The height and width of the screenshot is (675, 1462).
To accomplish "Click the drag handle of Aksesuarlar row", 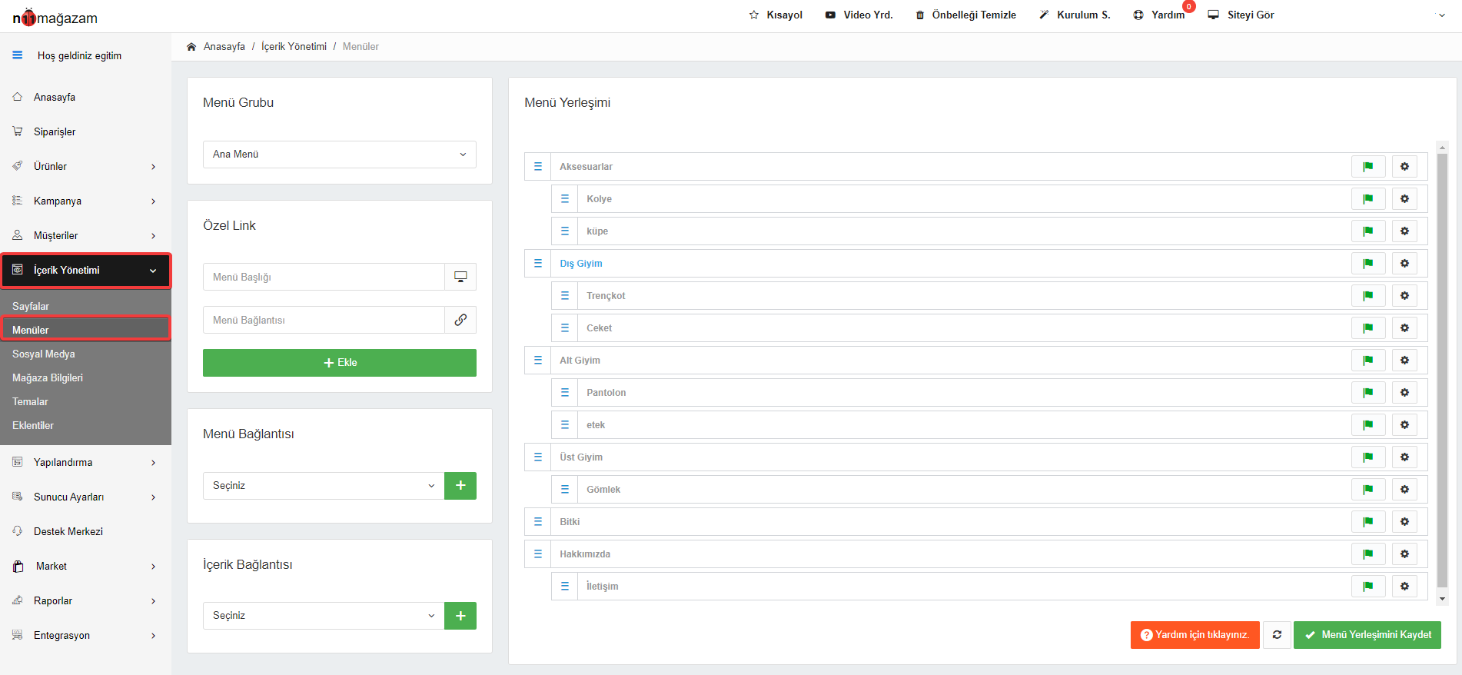I will click(x=538, y=167).
